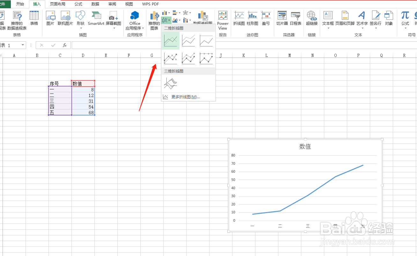The width and height of the screenshot is (417, 256).
Task: Choose line chart with markers
Action: point(171,58)
